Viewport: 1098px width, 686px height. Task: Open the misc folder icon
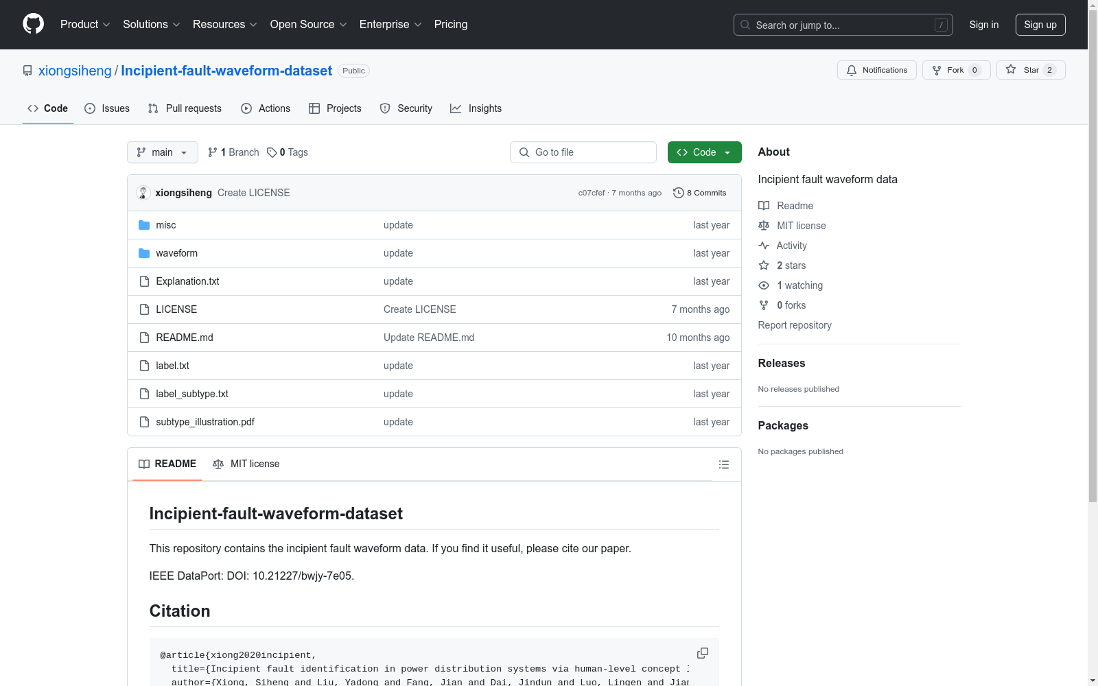coord(144,225)
